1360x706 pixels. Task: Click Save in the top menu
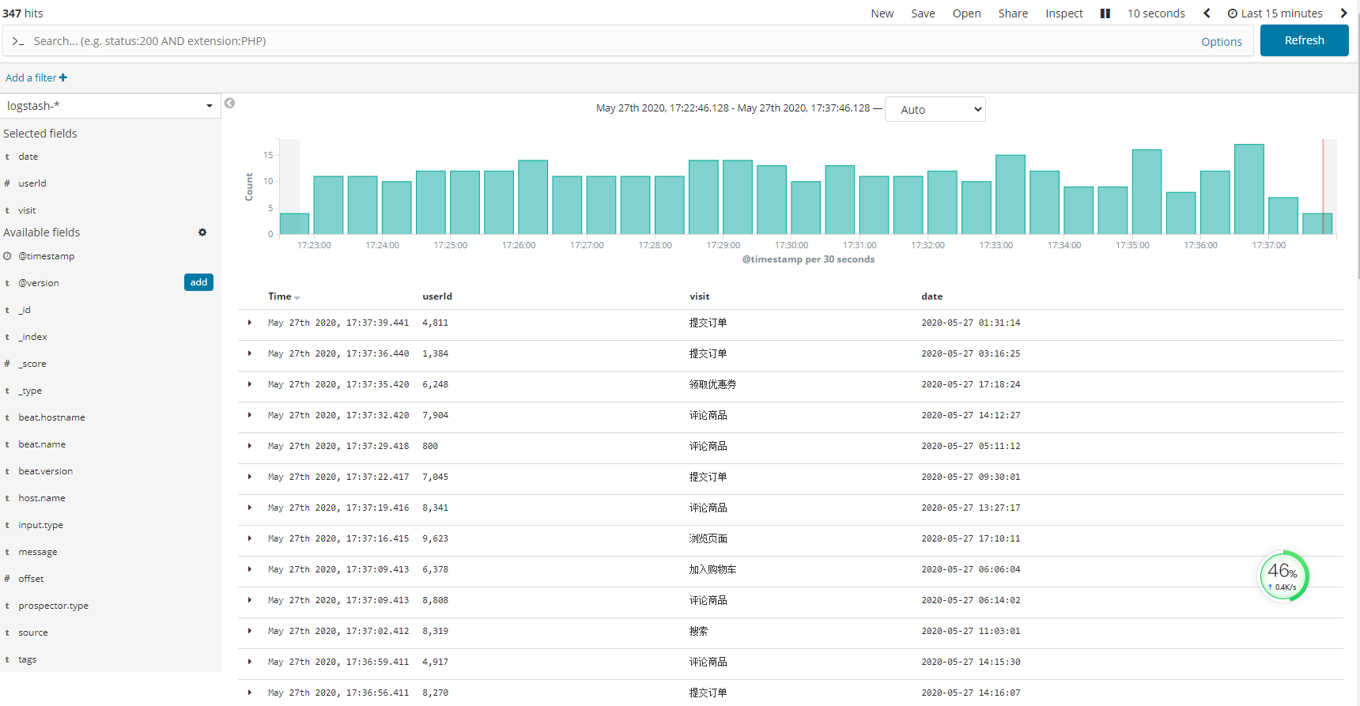coord(923,13)
